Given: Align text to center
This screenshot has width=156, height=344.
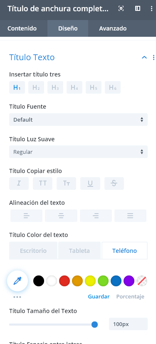Looking at the screenshot, I should 61,216.
